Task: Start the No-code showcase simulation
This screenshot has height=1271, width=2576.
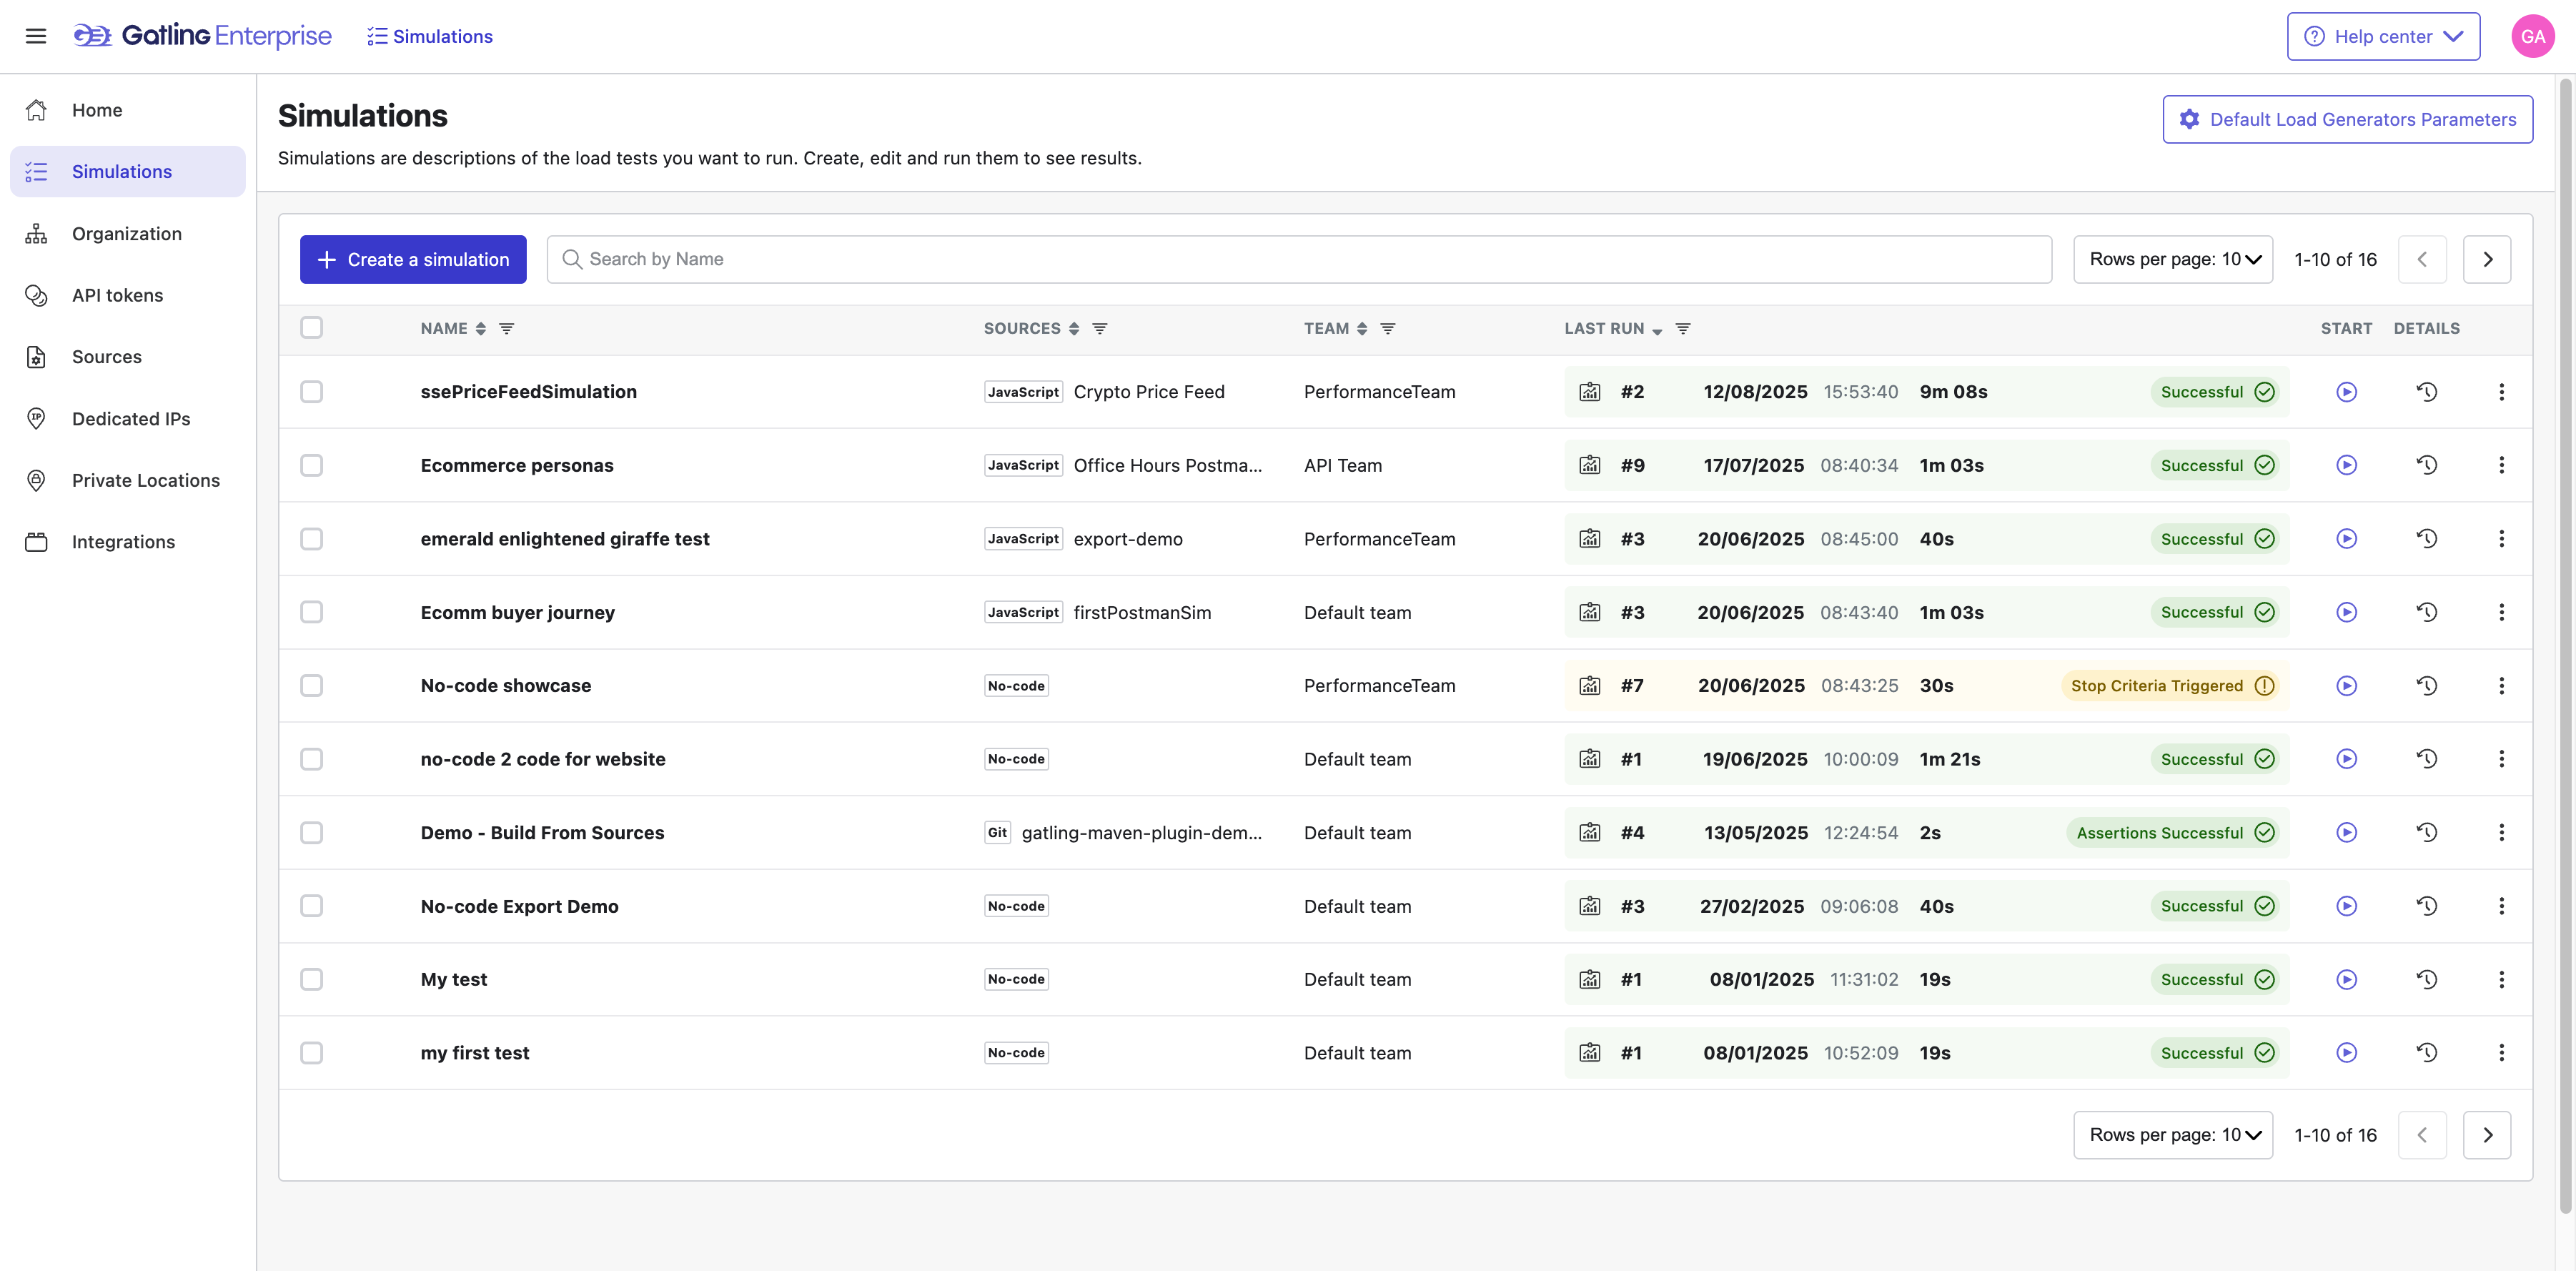Action: point(2346,686)
